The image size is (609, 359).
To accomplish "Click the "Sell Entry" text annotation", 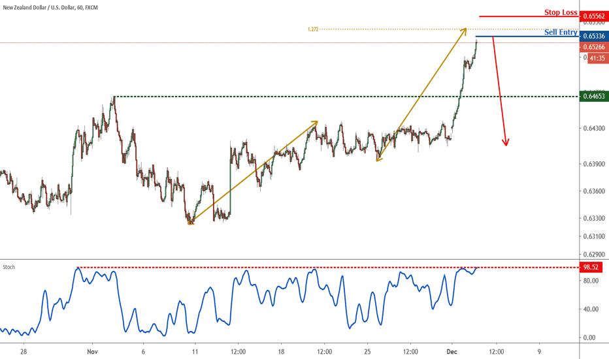I will click(x=561, y=32).
